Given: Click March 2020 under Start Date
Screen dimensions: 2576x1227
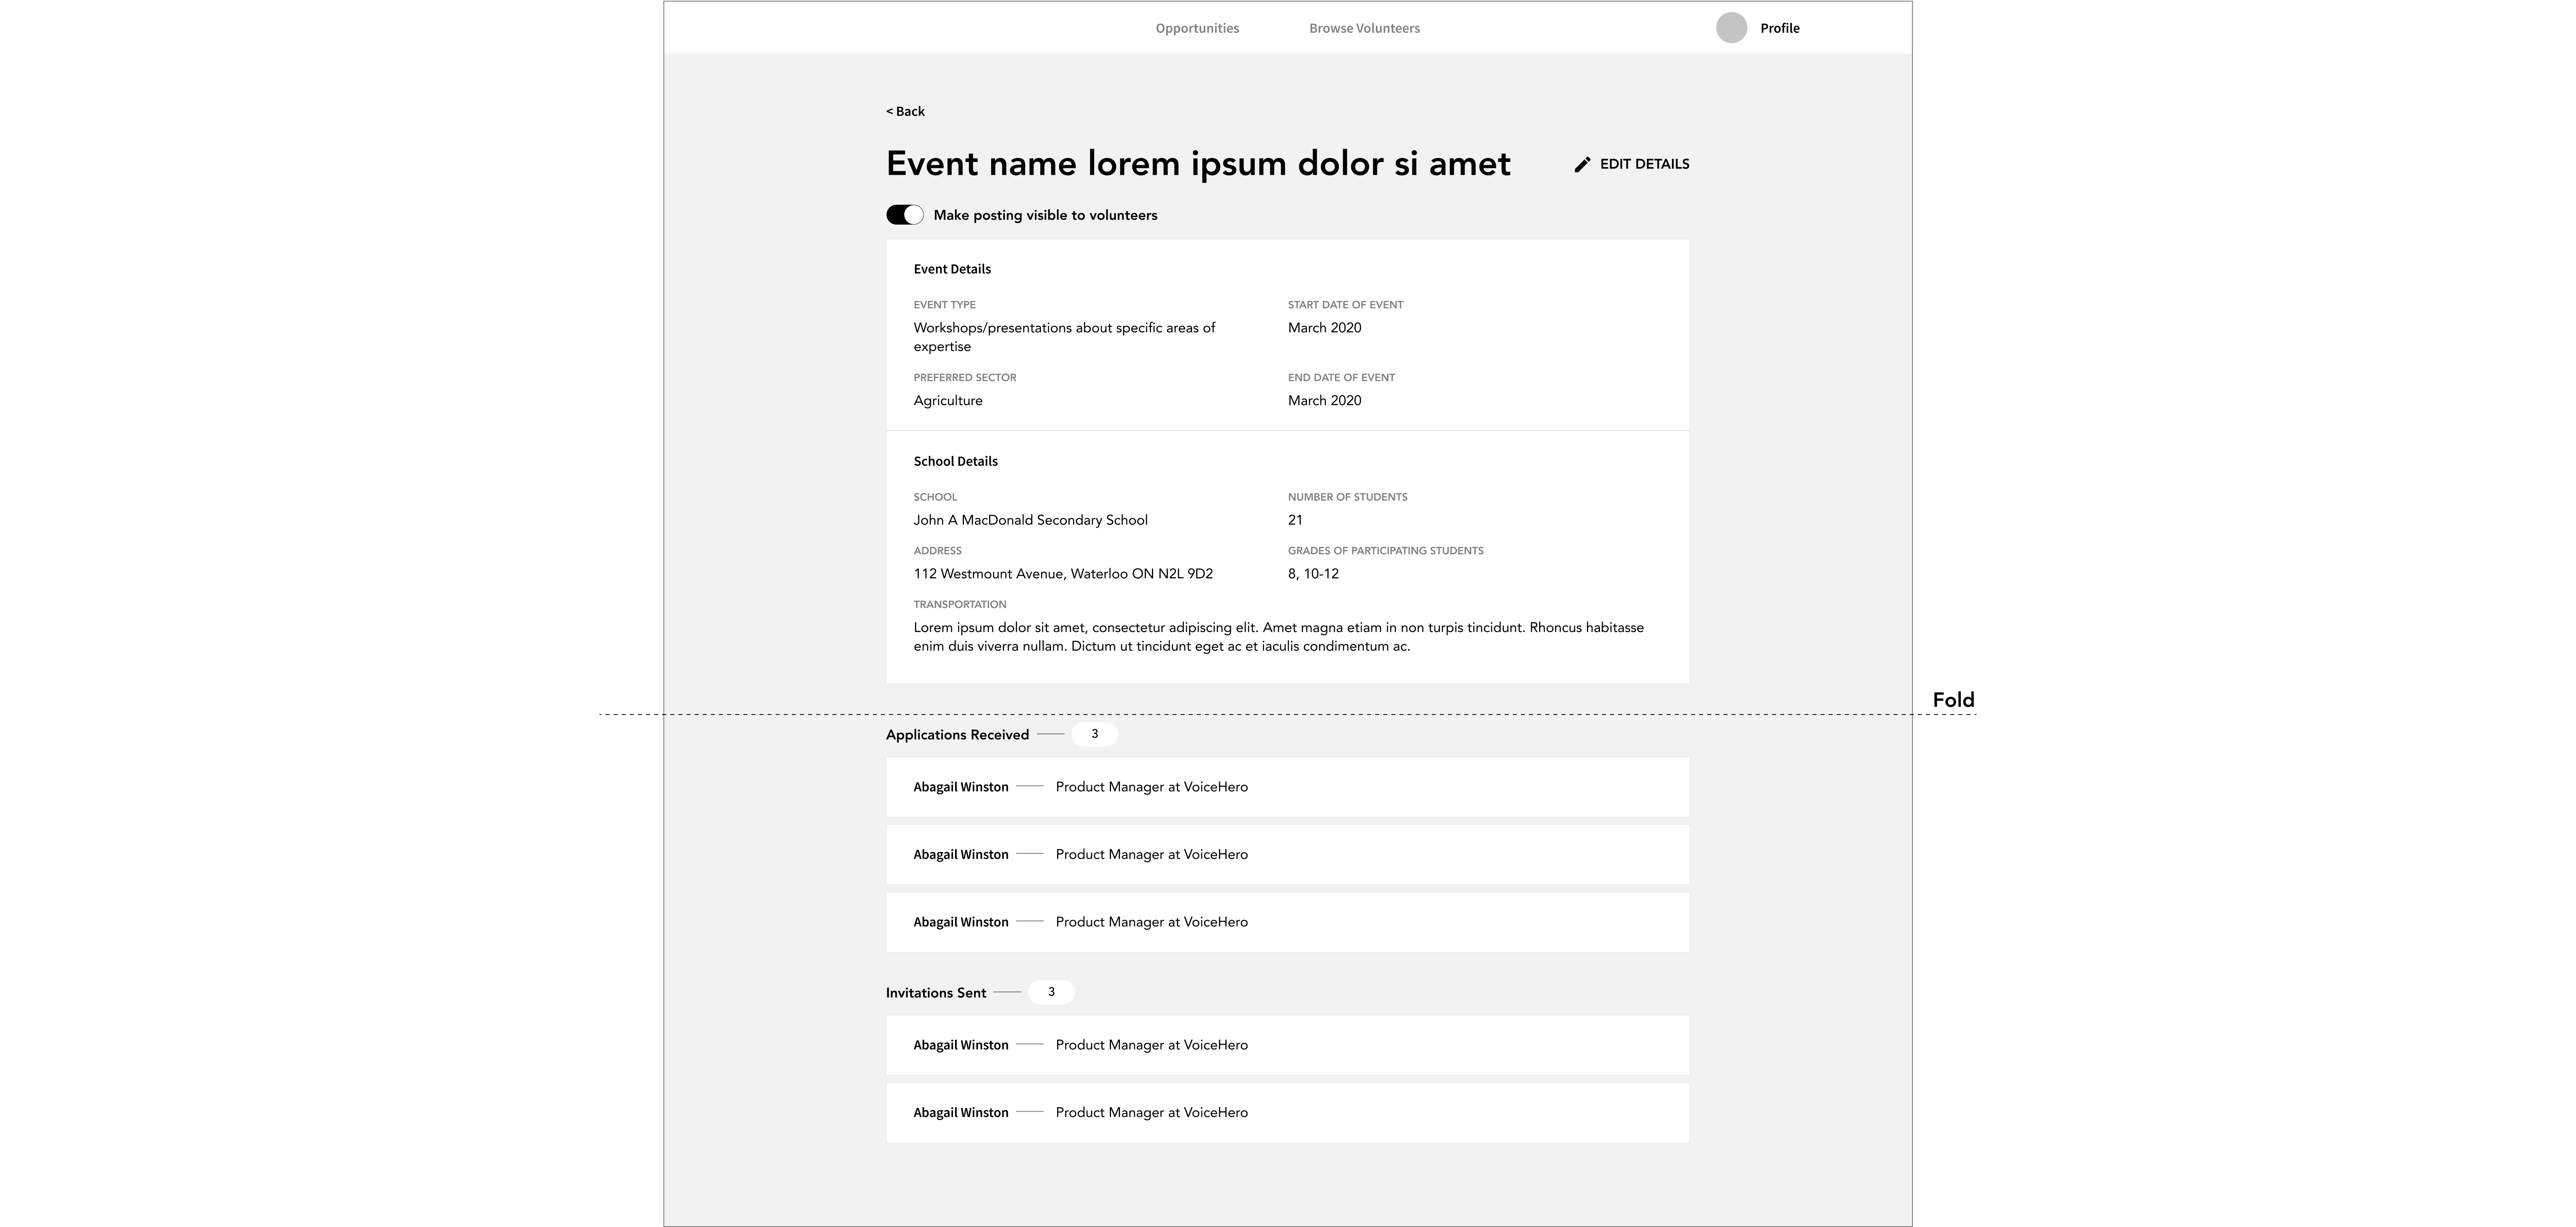Looking at the screenshot, I should [x=1324, y=328].
